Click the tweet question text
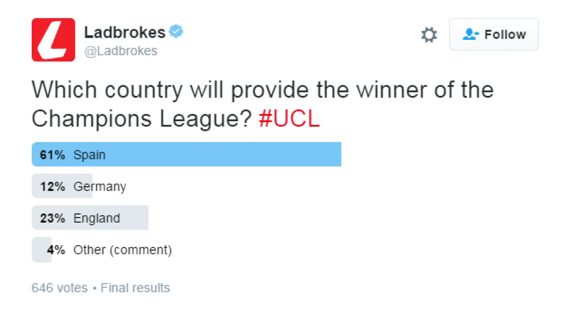This screenshot has height=313, width=564. (x=263, y=104)
